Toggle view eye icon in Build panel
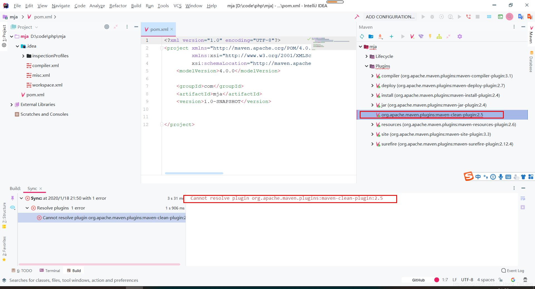Viewport: 535px width, 289px height. [13, 208]
